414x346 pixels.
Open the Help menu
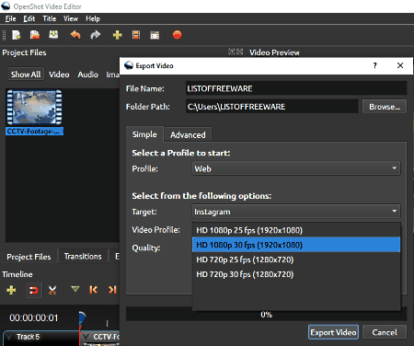coord(93,18)
